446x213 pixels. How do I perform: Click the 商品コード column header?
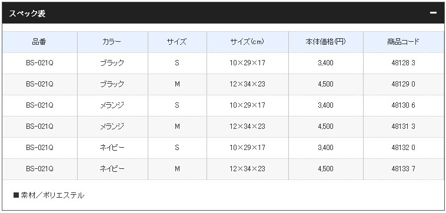(403, 42)
